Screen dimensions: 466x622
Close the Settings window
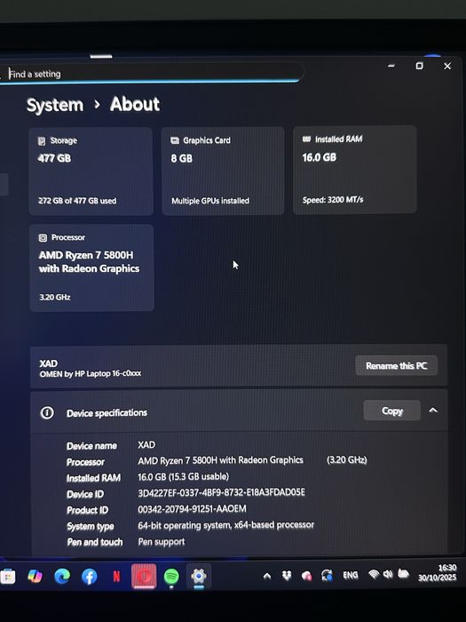point(447,67)
